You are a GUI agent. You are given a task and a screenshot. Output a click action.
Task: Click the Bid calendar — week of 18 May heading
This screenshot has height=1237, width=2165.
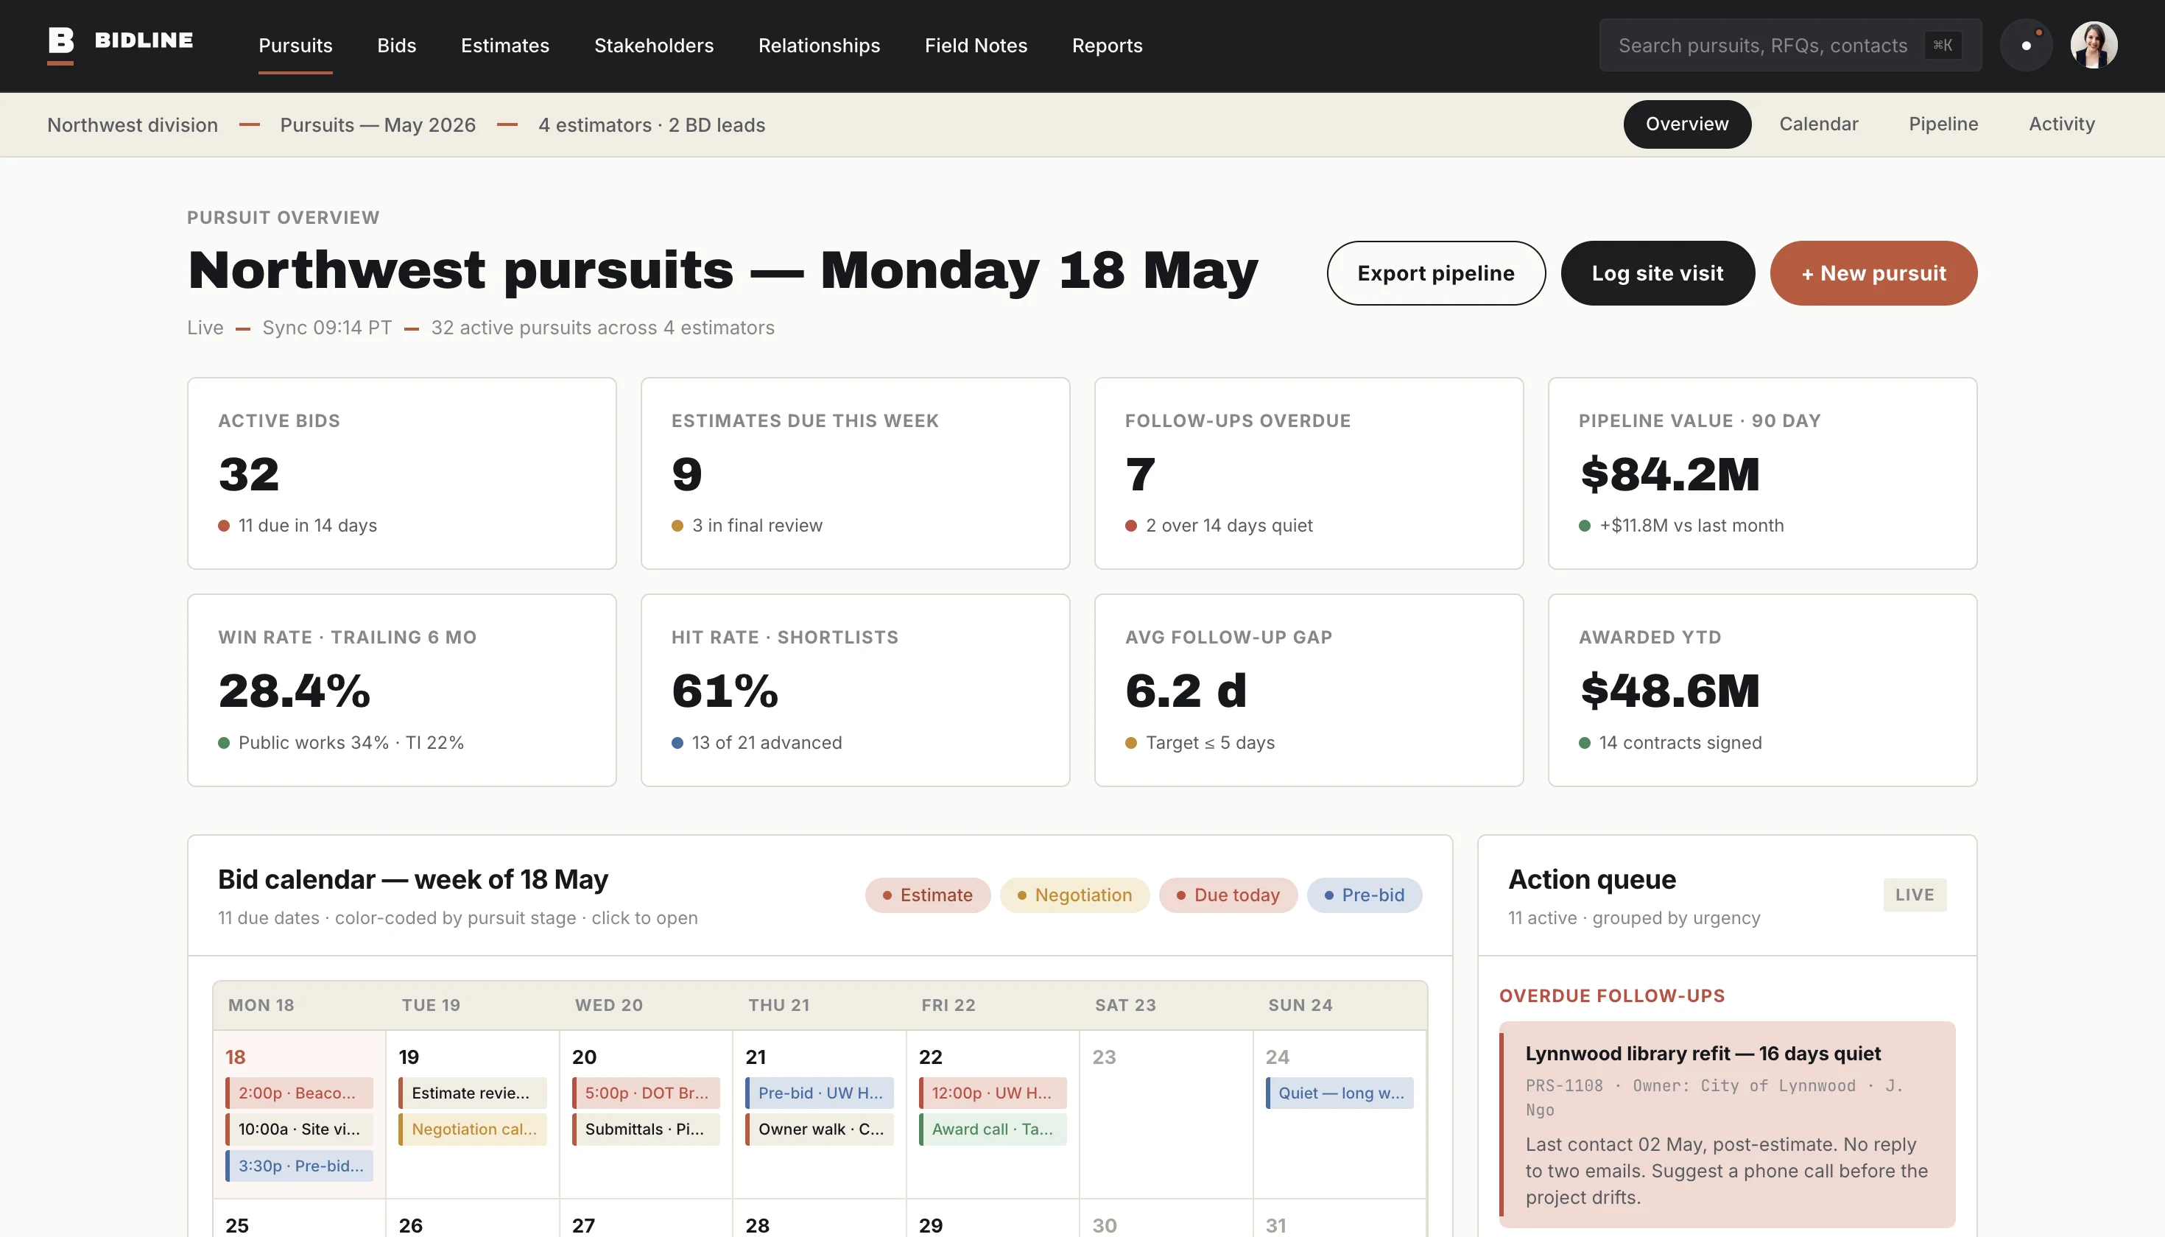tap(413, 878)
